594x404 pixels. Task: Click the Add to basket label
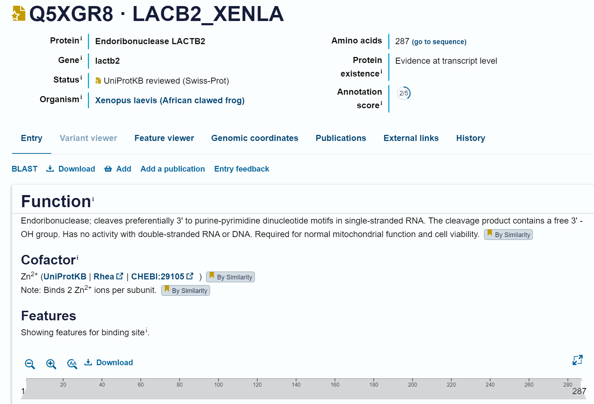point(123,169)
